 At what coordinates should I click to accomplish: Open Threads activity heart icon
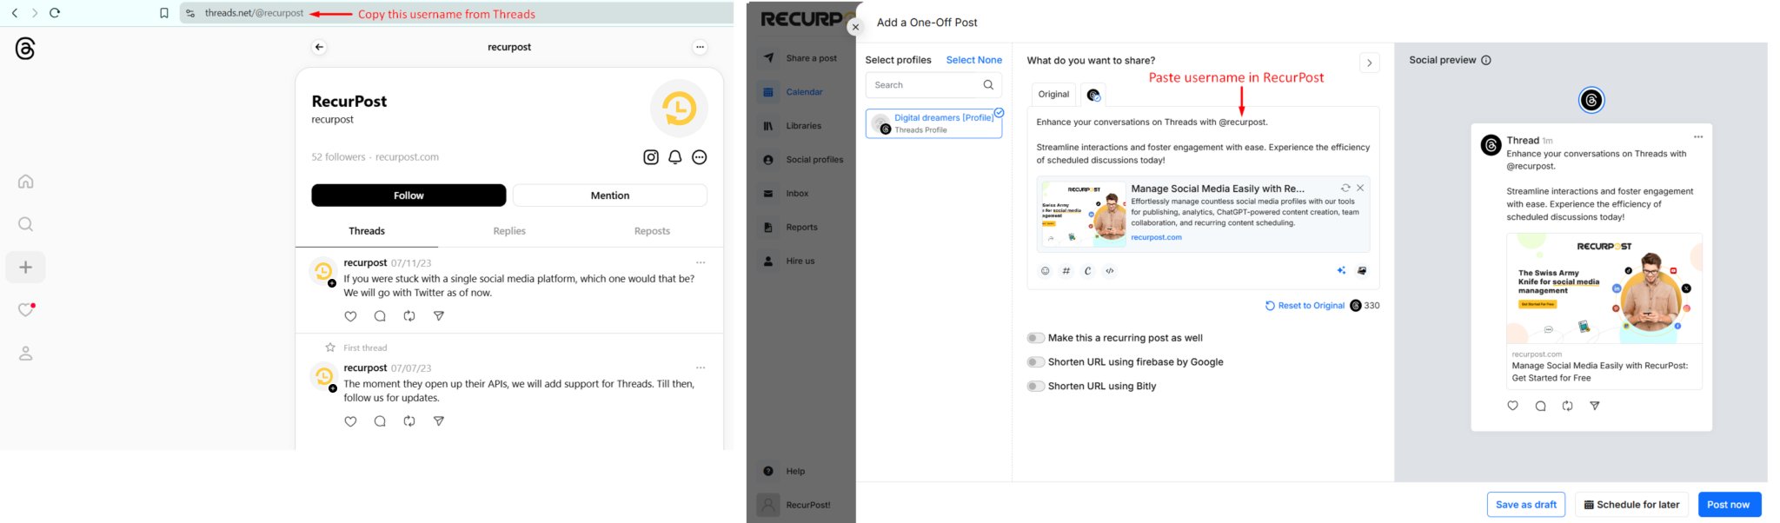click(26, 310)
